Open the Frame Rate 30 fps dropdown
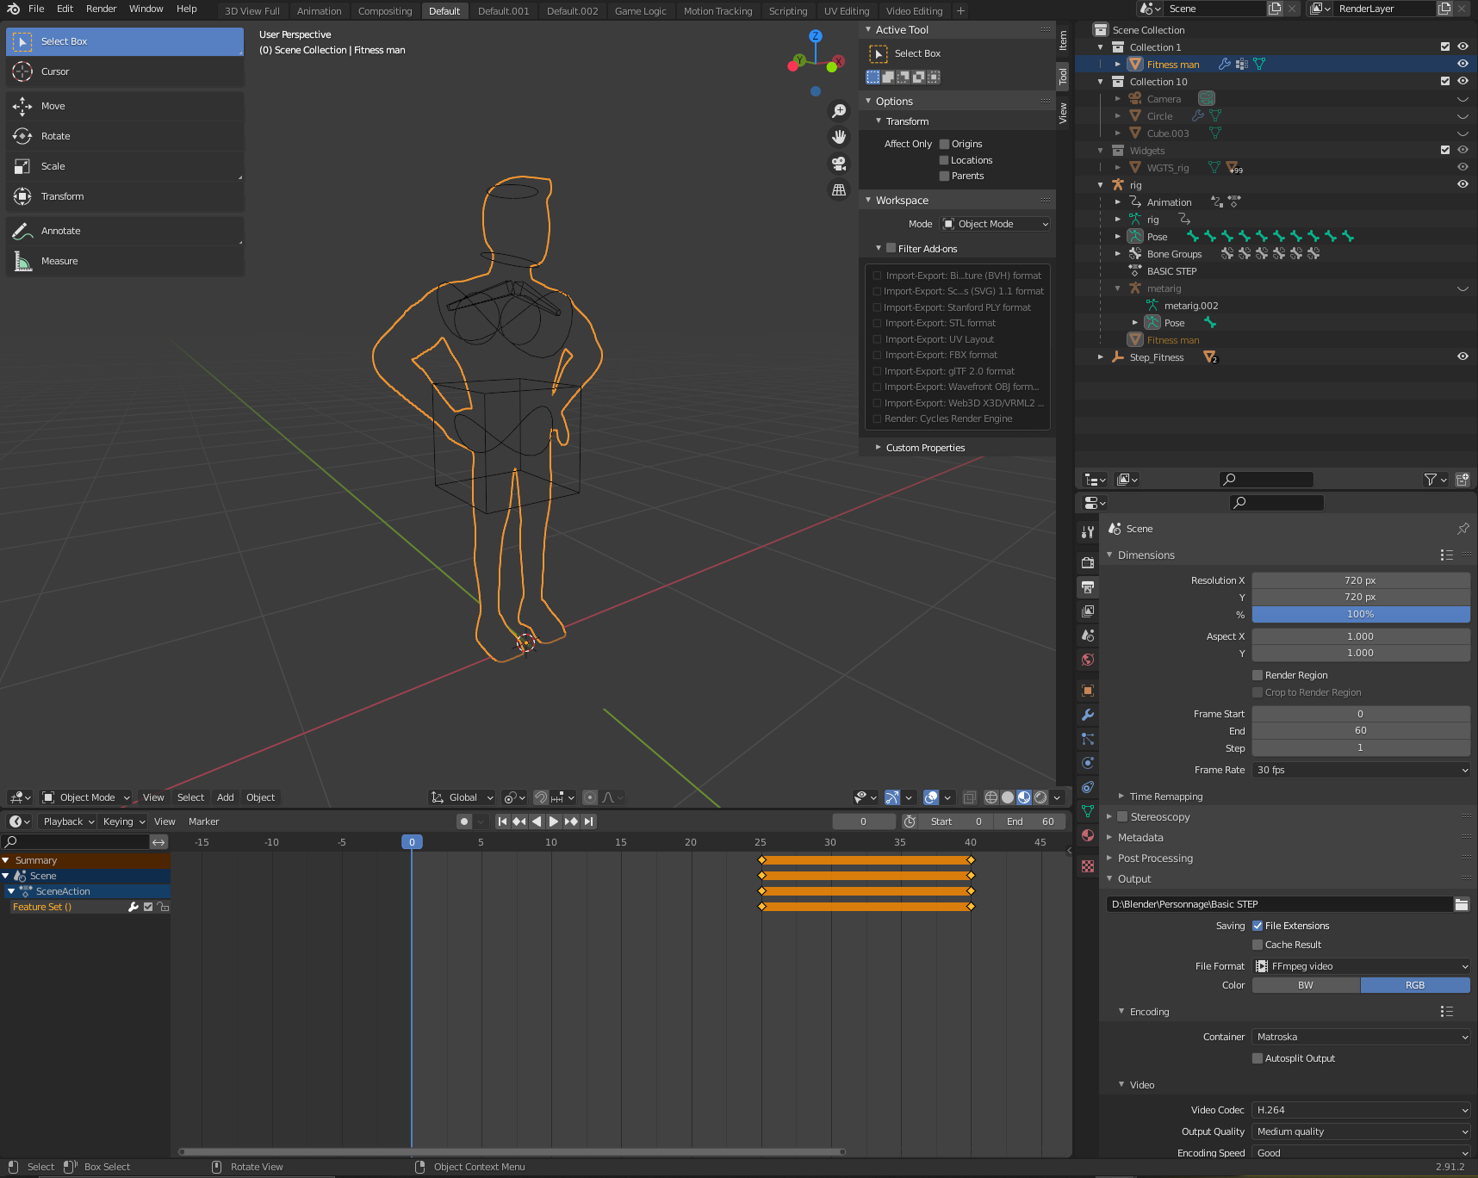Viewport: 1478px width, 1178px height. pos(1361,770)
